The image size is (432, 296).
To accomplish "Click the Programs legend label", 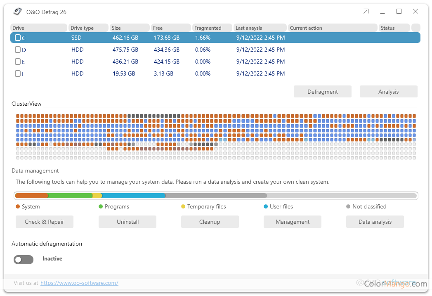I will click(x=117, y=206).
